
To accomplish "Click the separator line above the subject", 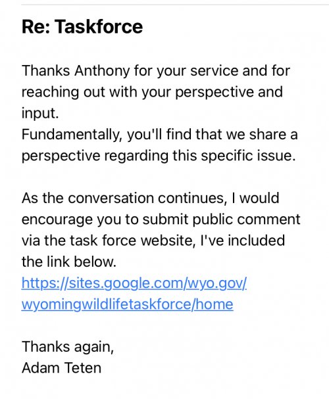I will tap(175, 5).
